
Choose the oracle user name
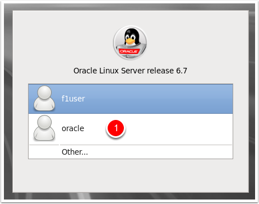pos(73,128)
